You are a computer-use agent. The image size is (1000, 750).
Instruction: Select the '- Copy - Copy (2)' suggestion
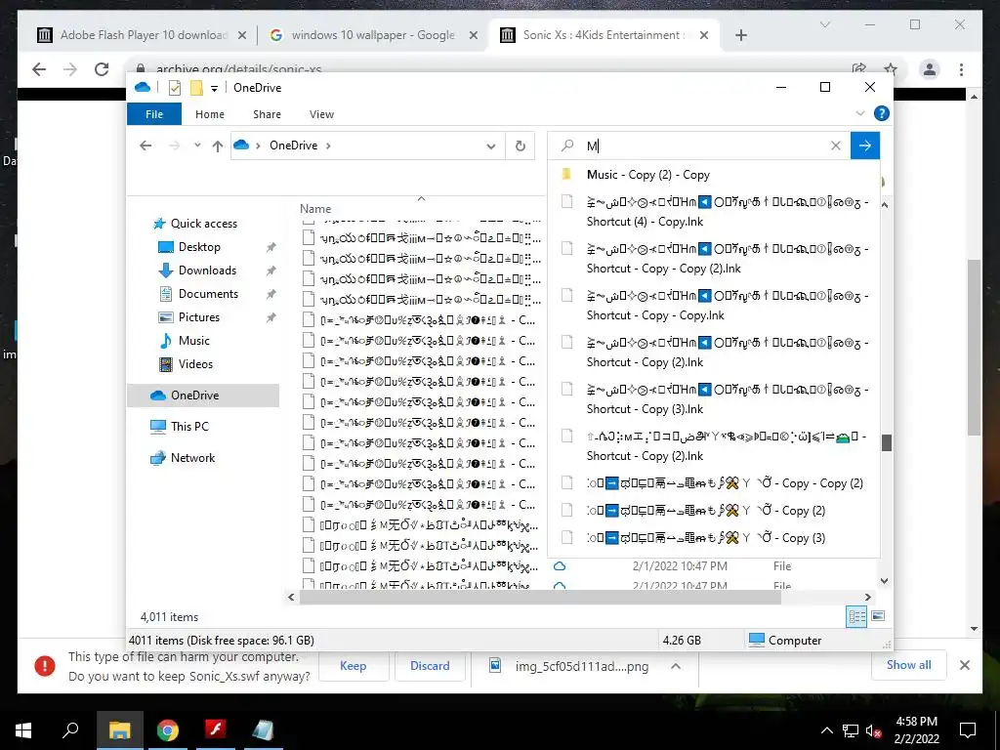pos(714,483)
